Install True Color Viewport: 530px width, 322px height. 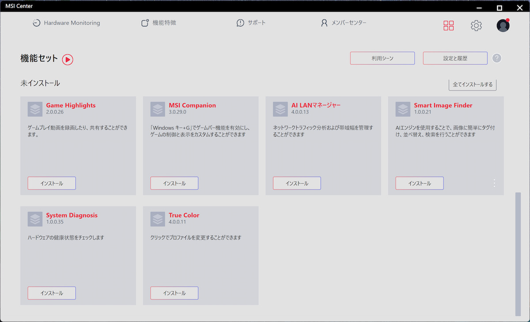[174, 293]
